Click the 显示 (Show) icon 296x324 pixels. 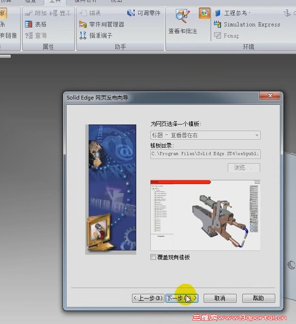pos(54,13)
